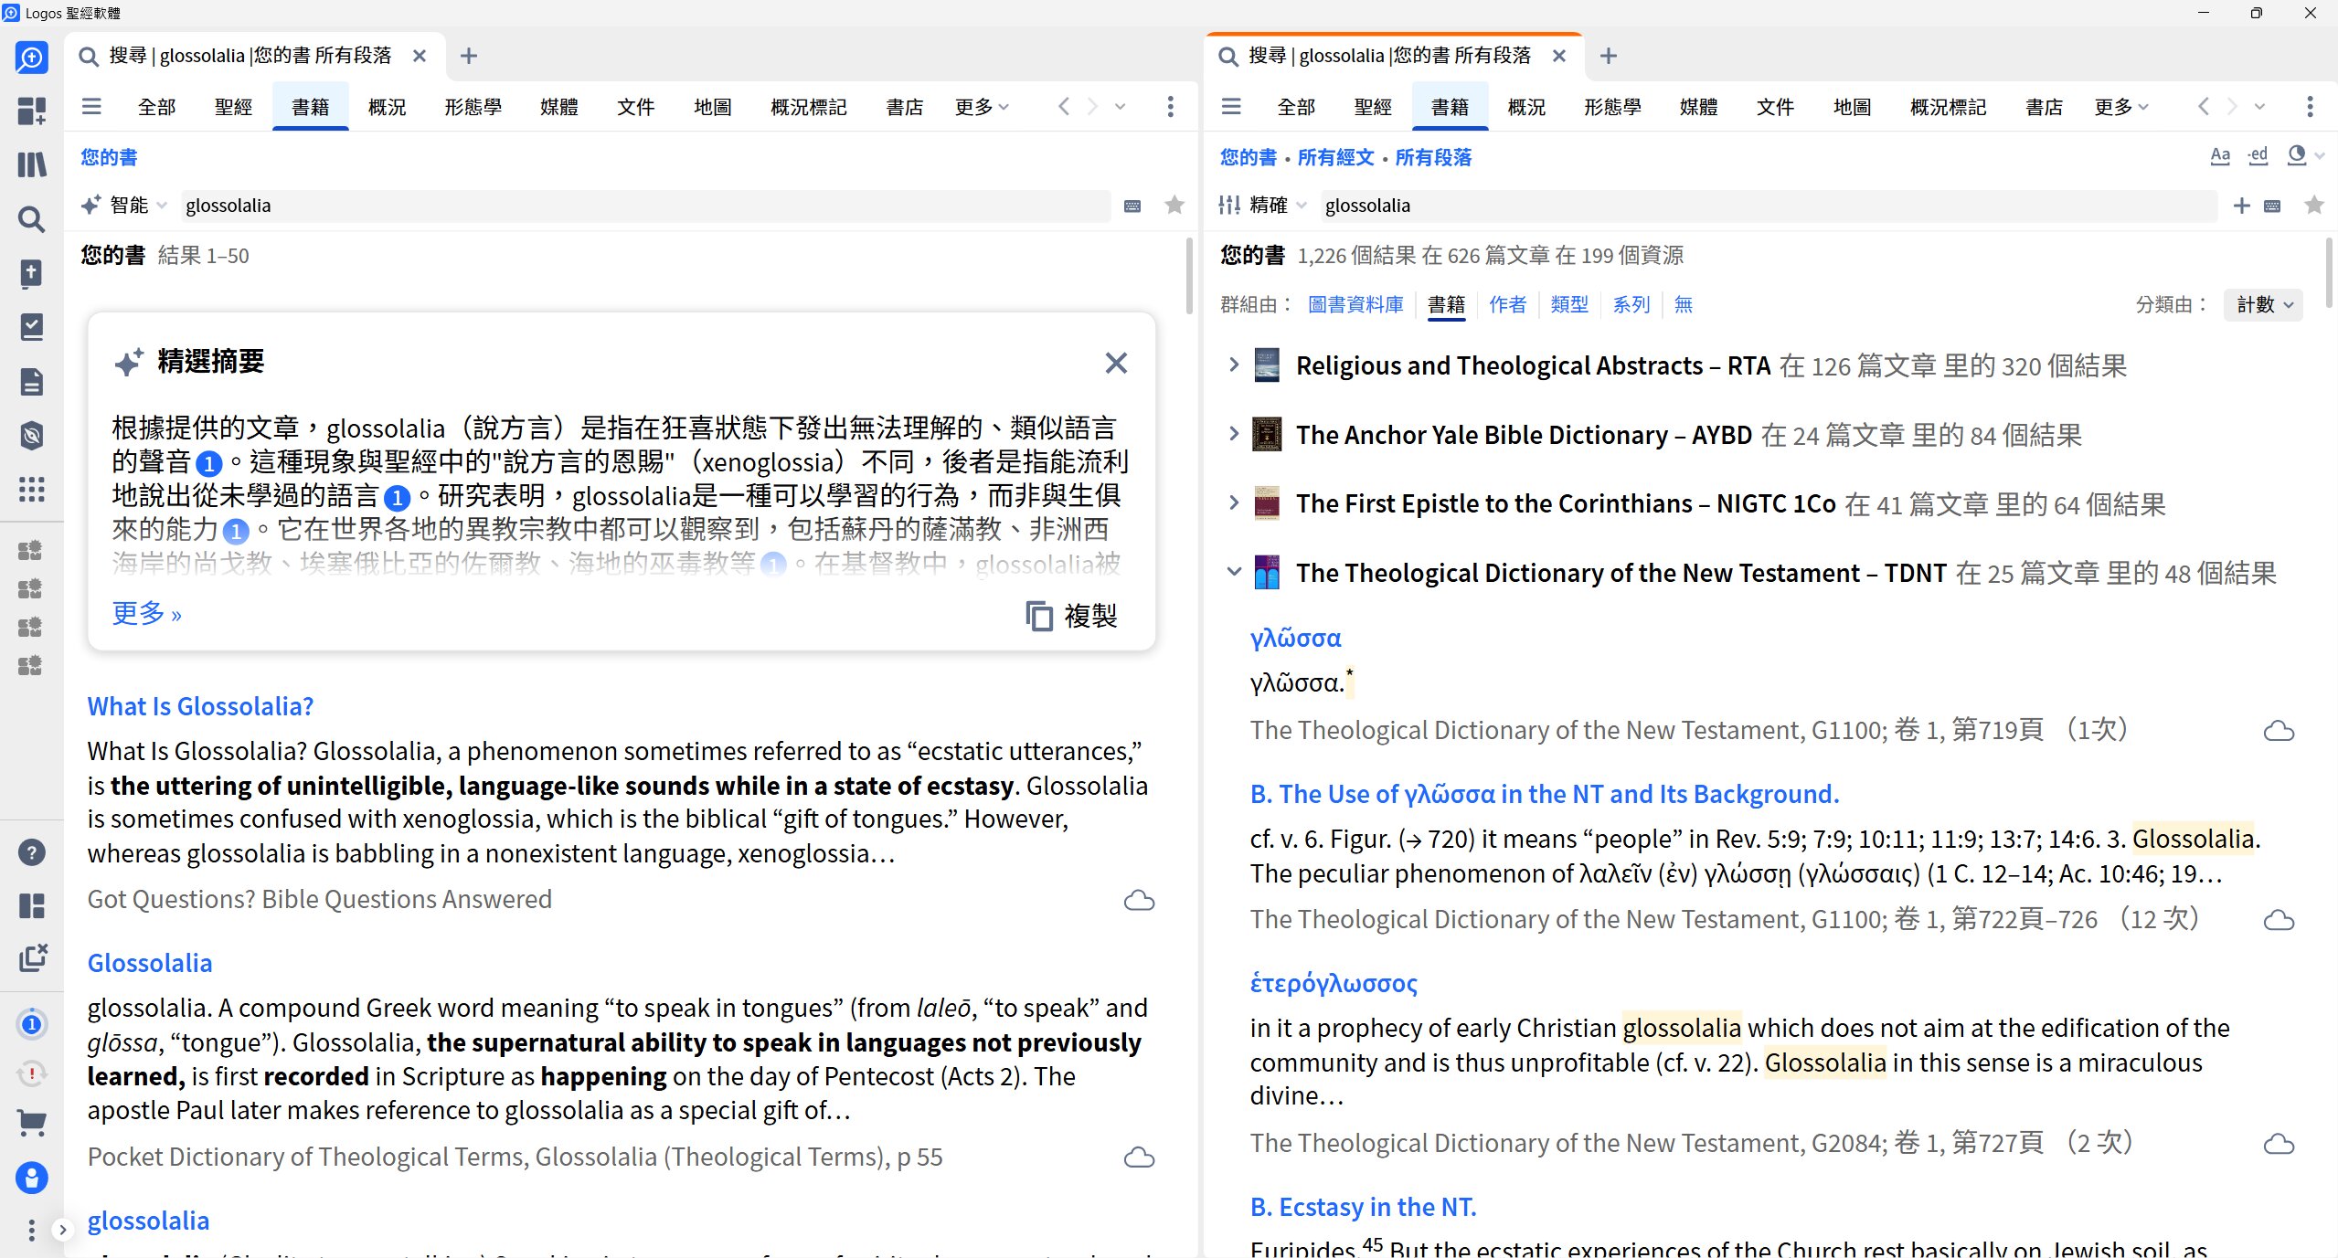Open the Layouts add-panel icon in sidebar
The height and width of the screenshot is (1258, 2338).
tap(31, 111)
